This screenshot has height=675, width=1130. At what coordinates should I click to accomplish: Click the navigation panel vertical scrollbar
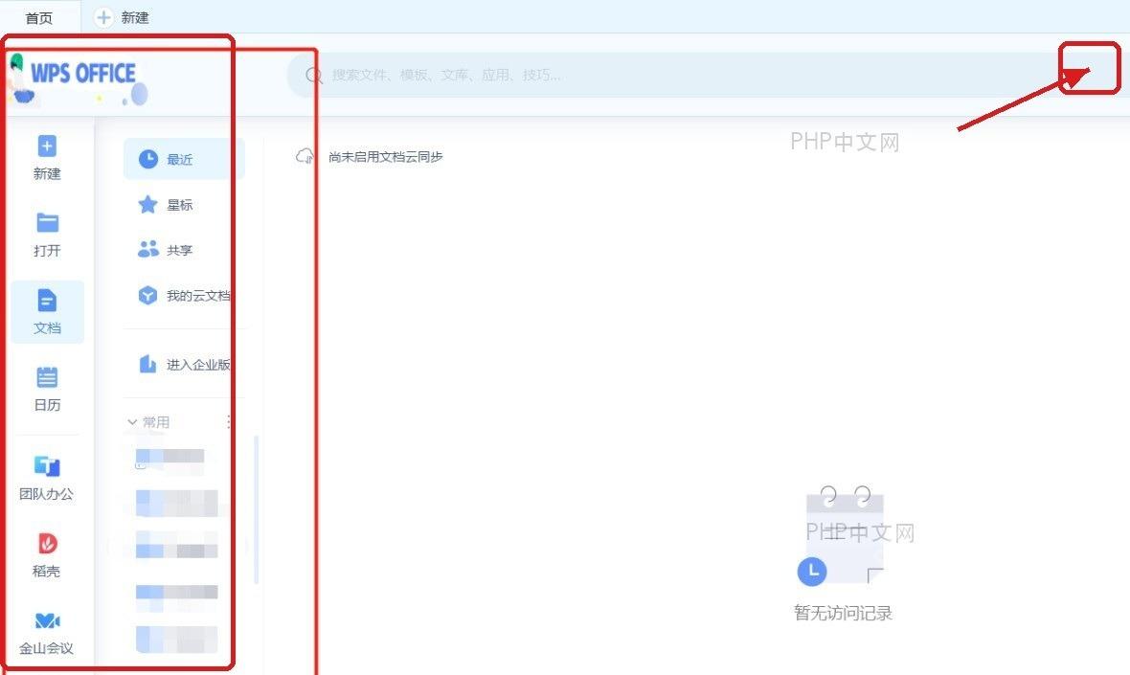(x=257, y=509)
